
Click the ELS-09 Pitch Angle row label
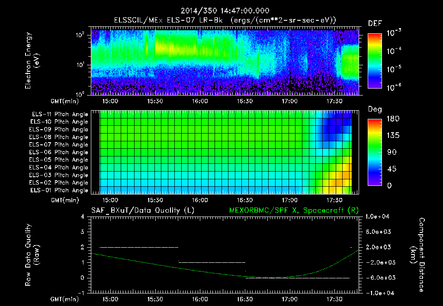click(x=58, y=130)
